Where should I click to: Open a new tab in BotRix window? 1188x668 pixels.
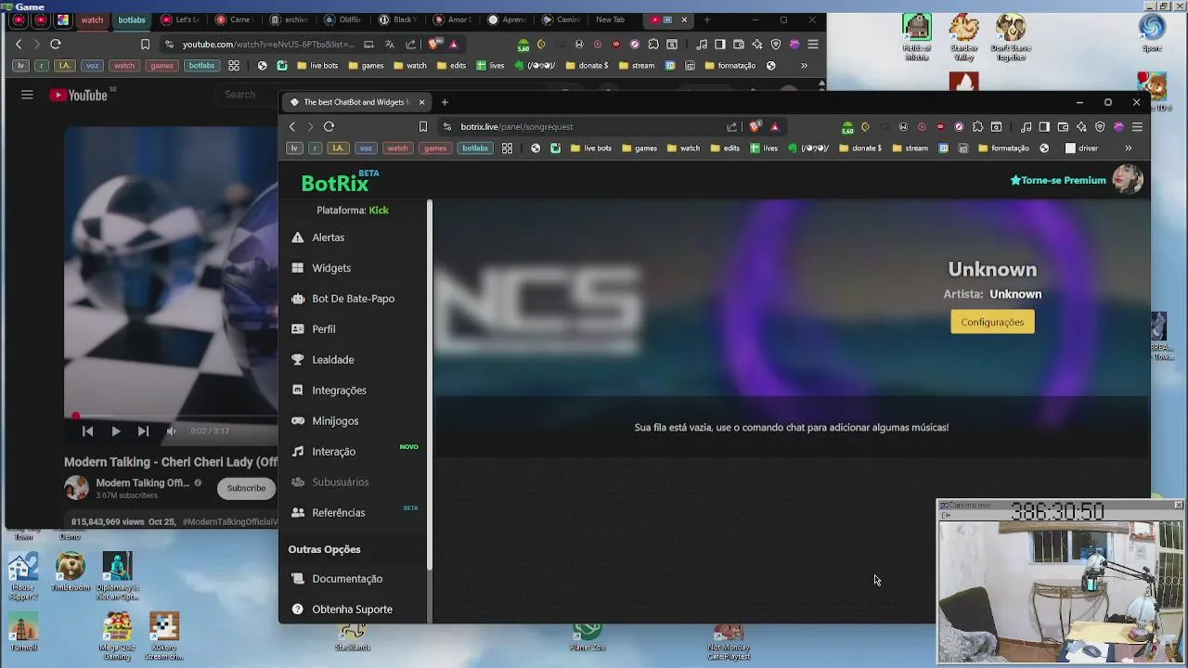[445, 102]
